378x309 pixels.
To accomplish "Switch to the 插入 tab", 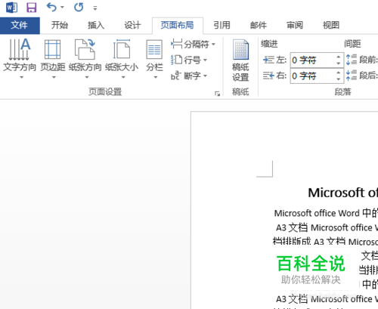I will (x=96, y=25).
